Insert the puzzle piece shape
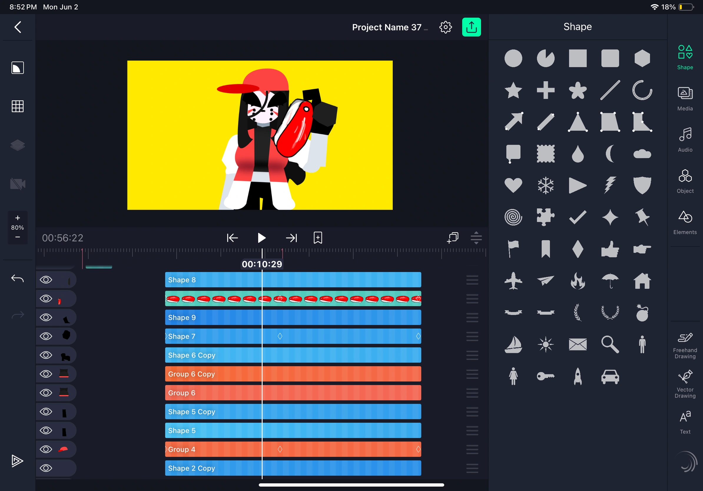 (x=545, y=217)
